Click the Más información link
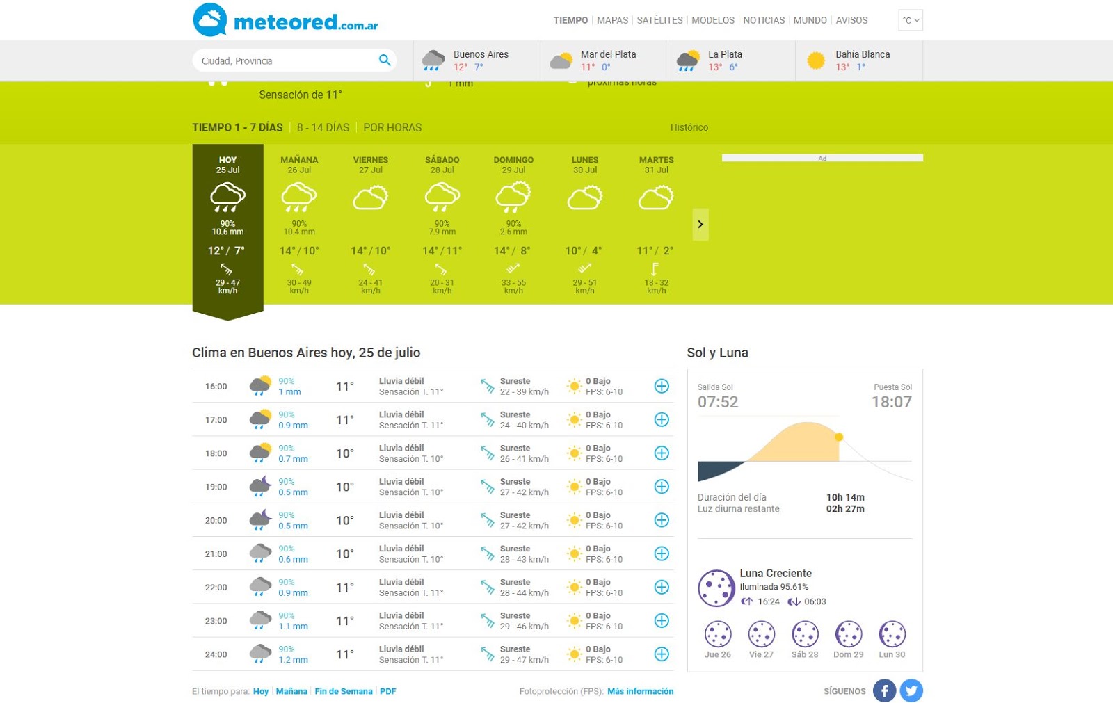Image resolution: width=1113 pixels, height=703 pixels. [641, 691]
